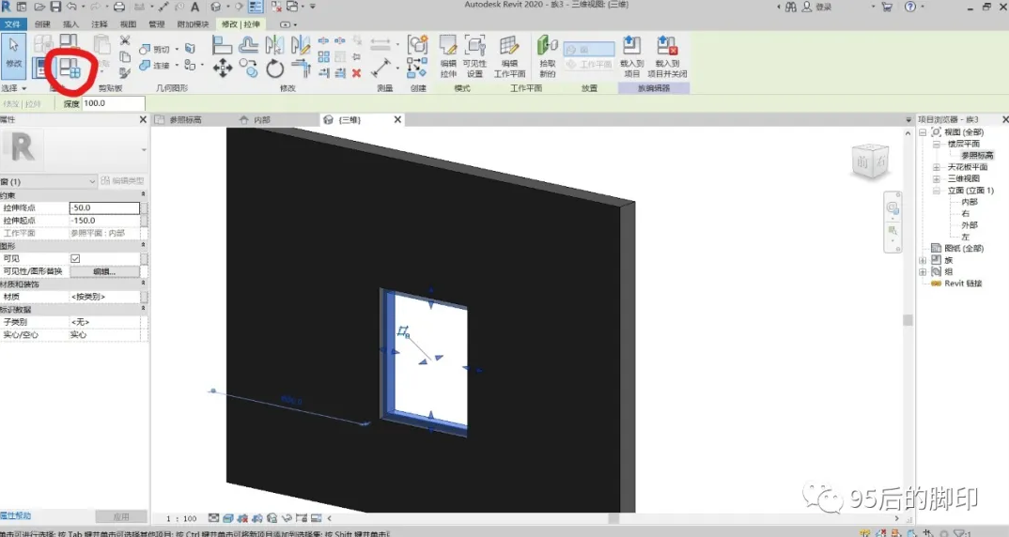
Task: Click Edit Extrusion (编辑拉伸) button
Action: (448, 56)
